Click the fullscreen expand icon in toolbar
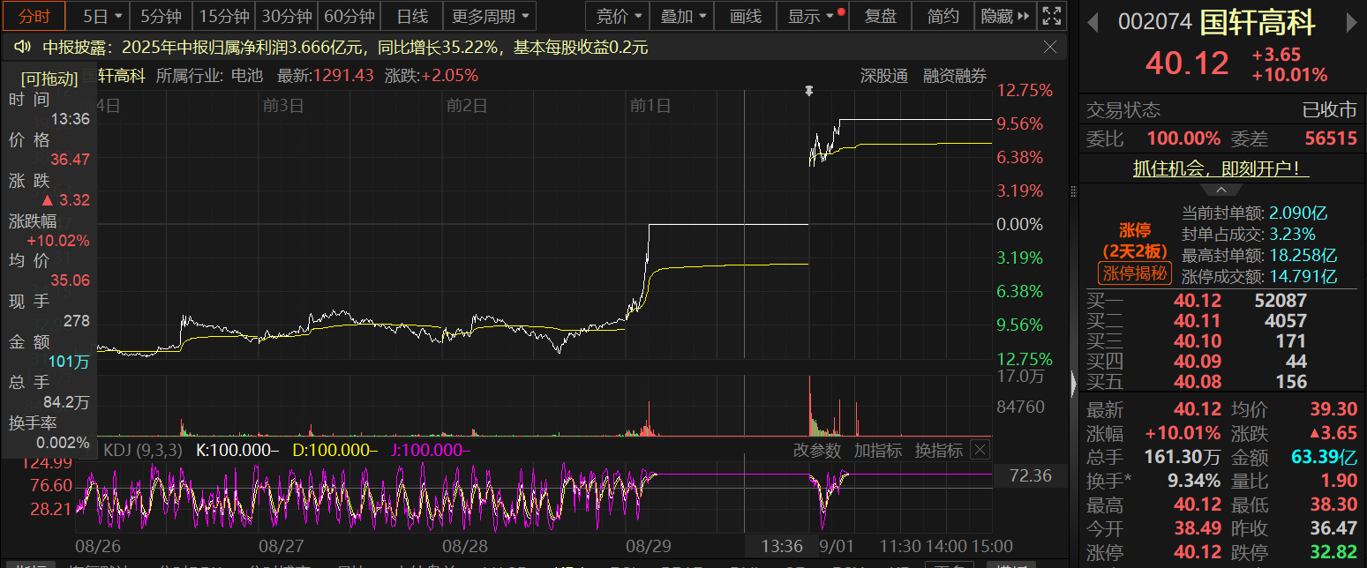Screen dimensions: 1367x568 coord(1051,16)
